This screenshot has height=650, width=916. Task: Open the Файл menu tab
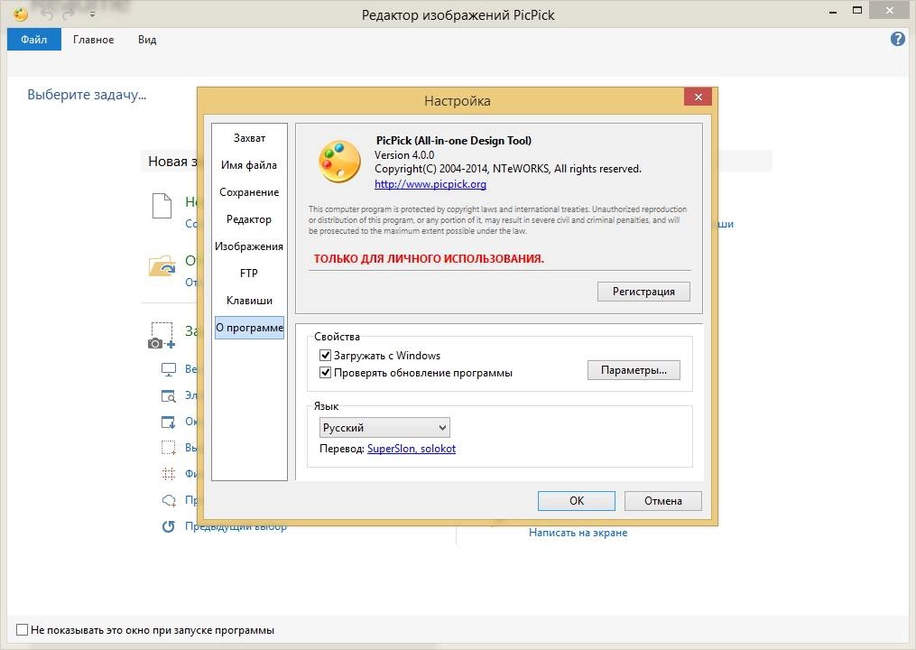point(34,40)
